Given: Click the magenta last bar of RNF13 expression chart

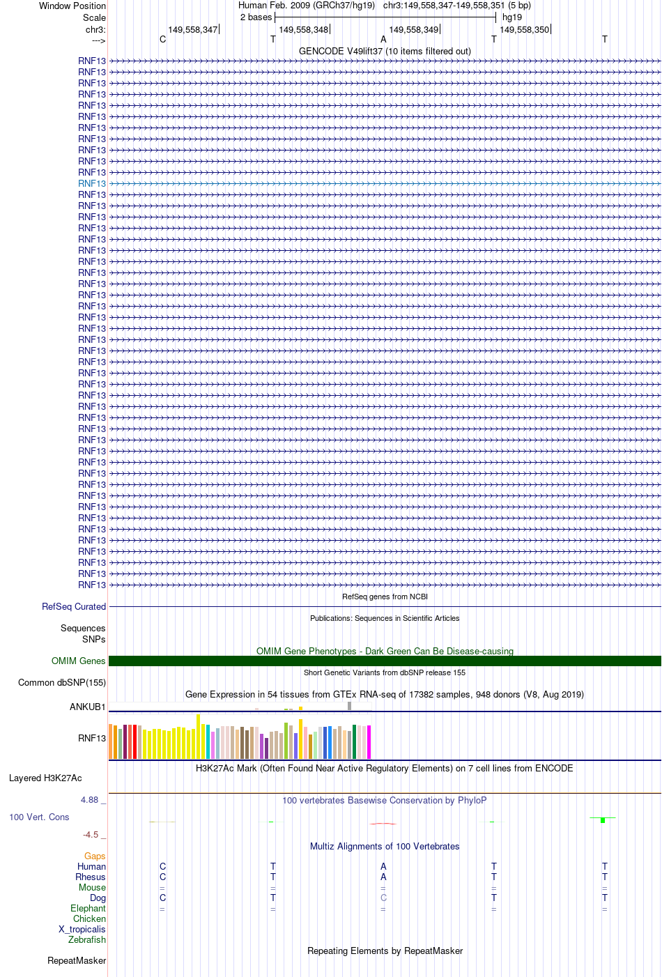Looking at the screenshot, I should pyautogui.click(x=369, y=742).
